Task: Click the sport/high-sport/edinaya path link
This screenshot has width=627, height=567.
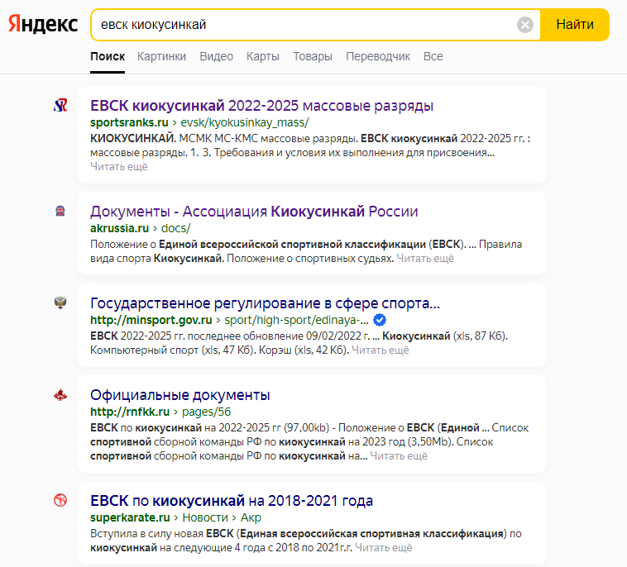Action: coord(296,320)
